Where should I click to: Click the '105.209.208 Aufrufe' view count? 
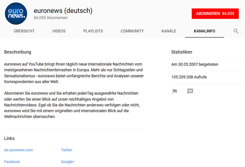pos(189,77)
